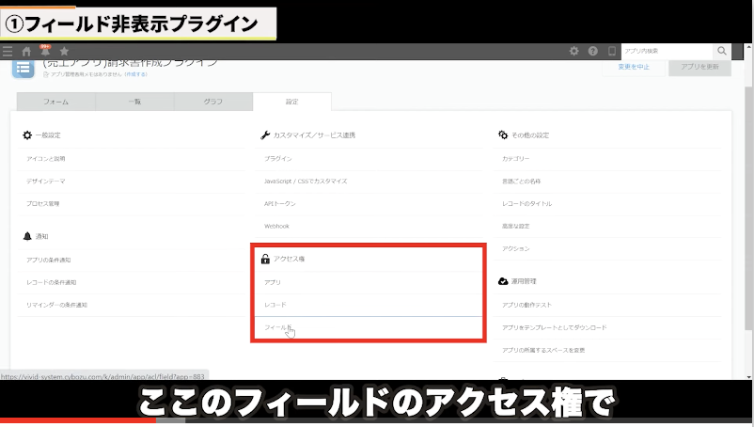The width and height of the screenshot is (754, 427).
Task: Open the プラグイン settings link
Action: point(278,159)
